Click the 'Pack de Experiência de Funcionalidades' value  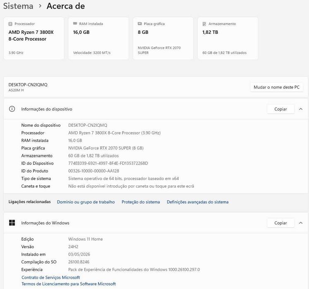pyautogui.click(x=134, y=270)
